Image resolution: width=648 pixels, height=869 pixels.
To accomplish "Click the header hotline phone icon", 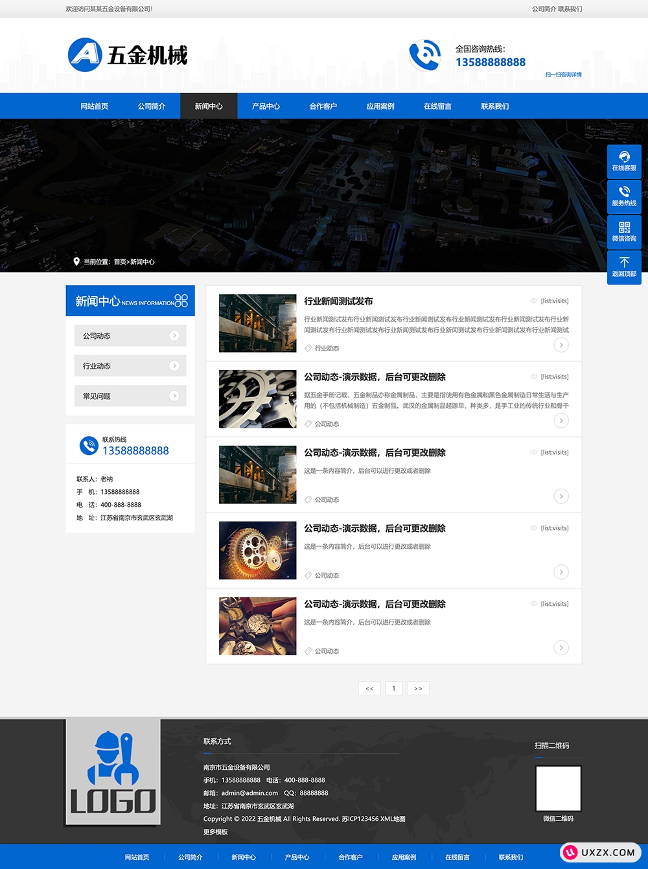I will coord(425,55).
